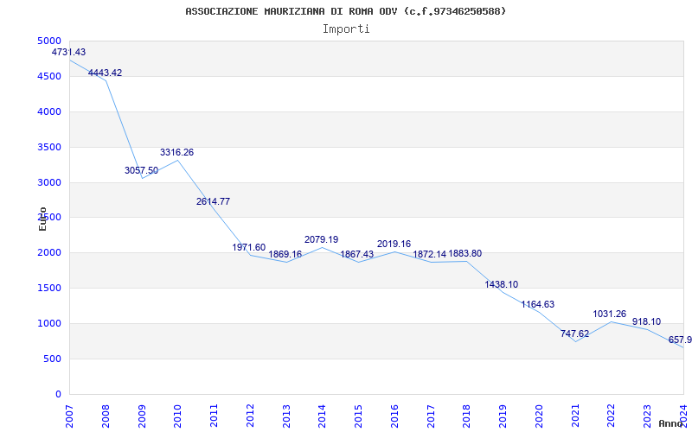Click the 1883.80 data label
Screen dimensions: 692x432
[465, 253]
